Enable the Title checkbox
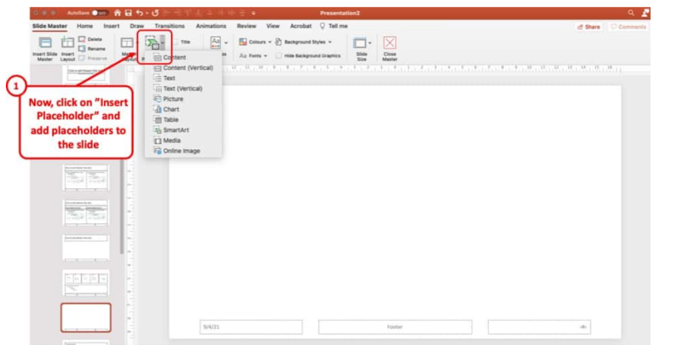 pyautogui.click(x=176, y=42)
